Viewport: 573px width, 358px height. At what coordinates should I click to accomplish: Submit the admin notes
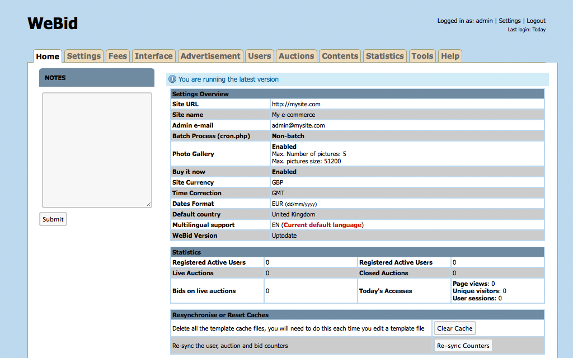coord(53,219)
